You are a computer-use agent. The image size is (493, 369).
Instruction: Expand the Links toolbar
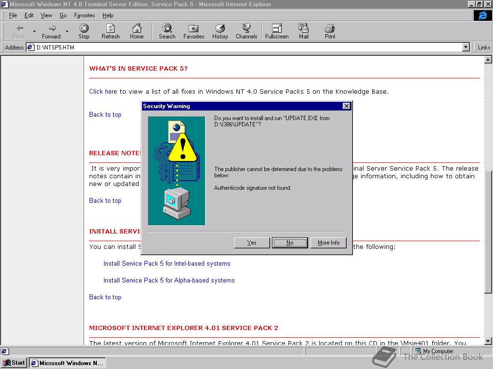tap(484, 48)
